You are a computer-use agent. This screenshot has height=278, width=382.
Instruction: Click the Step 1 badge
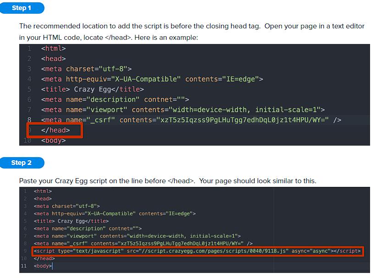22,8
